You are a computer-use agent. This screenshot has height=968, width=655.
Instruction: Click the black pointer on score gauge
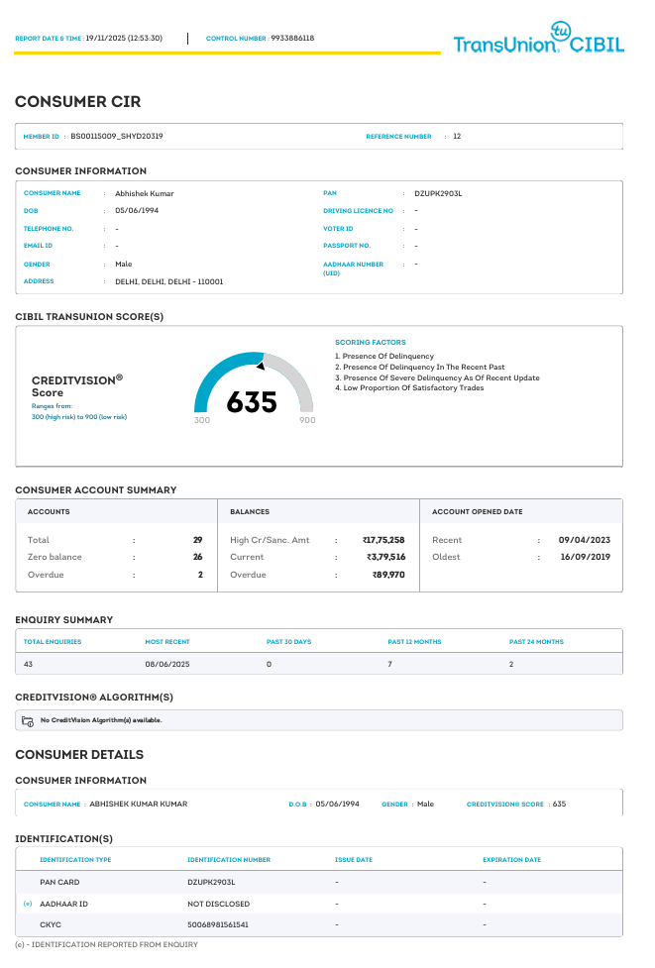pyautogui.click(x=260, y=366)
